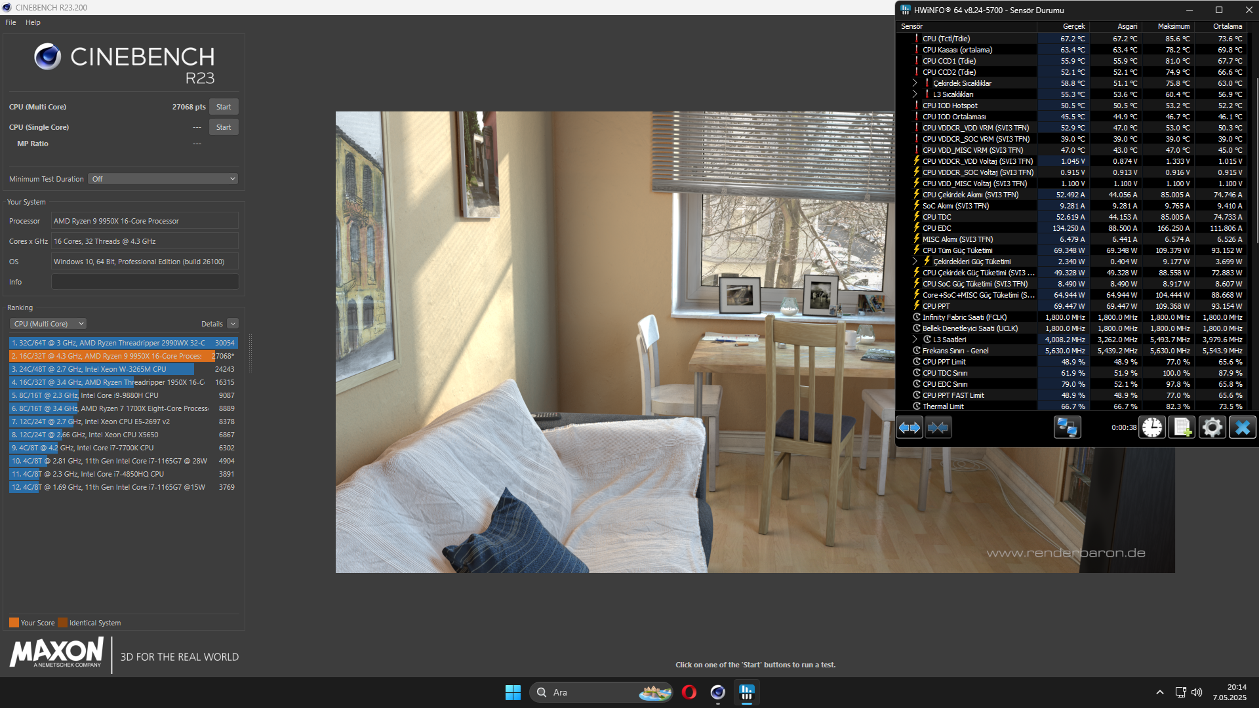Reset sensor min/max with clock icon
The height and width of the screenshot is (708, 1259).
1152,427
